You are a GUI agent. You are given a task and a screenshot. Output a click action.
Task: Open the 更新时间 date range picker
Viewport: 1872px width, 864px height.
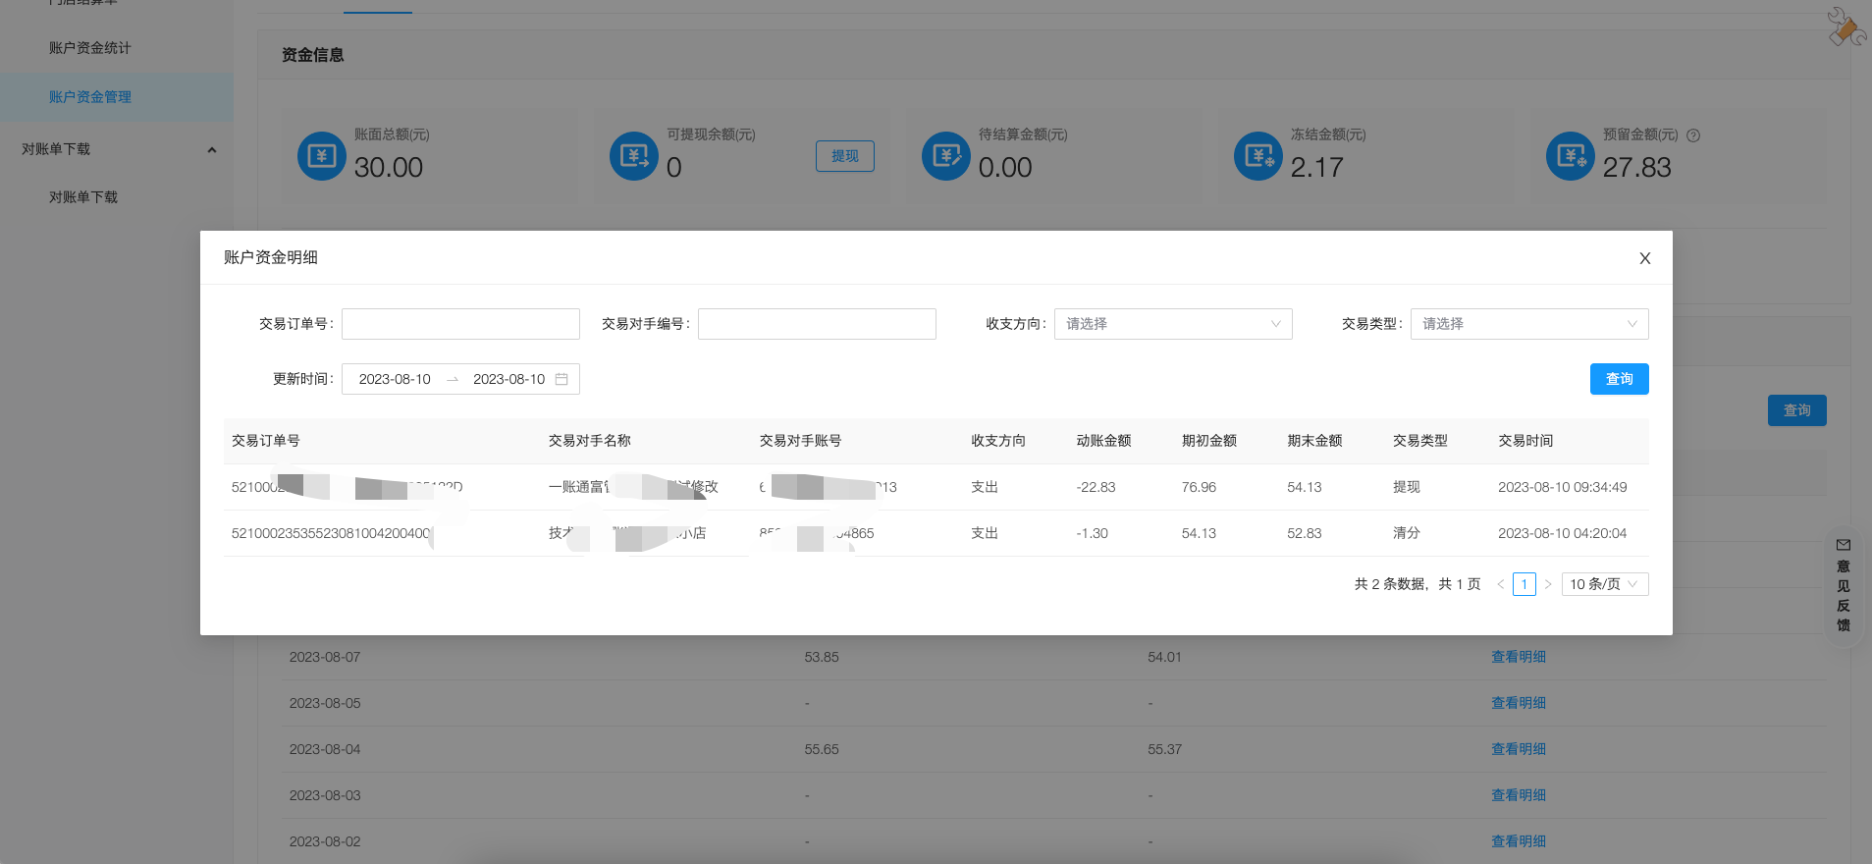[x=460, y=379]
